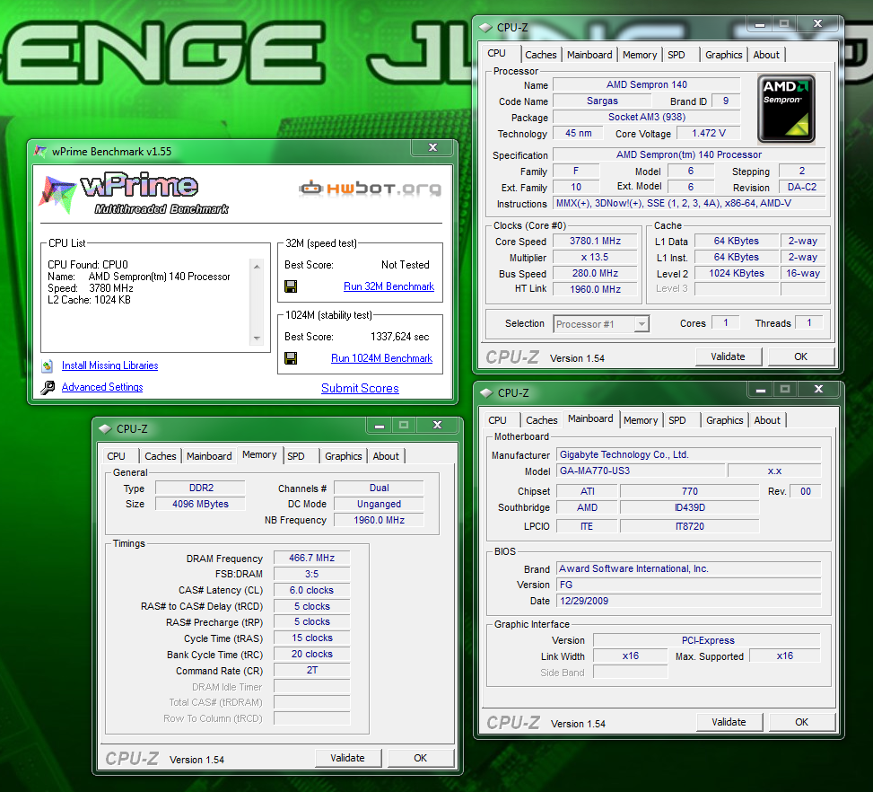Open Advanced Settings in wPrime
Image resolution: width=873 pixels, height=792 pixels.
(x=102, y=387)
